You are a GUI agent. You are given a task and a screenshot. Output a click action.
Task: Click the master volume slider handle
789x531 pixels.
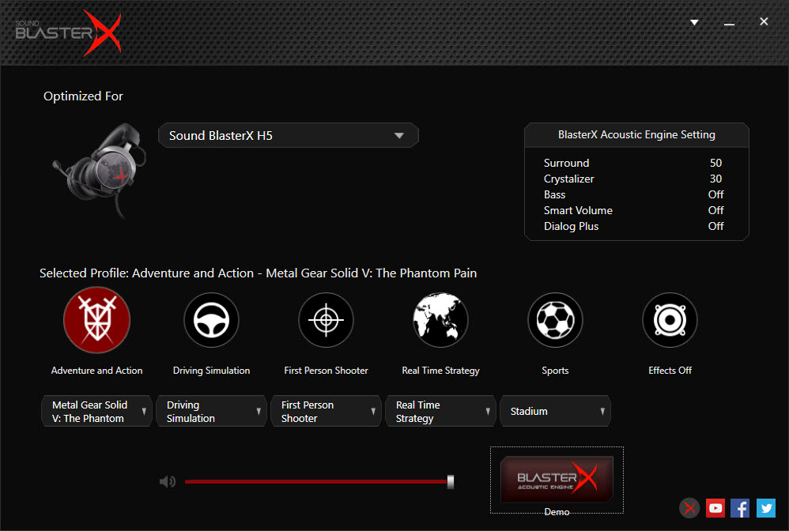click(x=451, y=482)
